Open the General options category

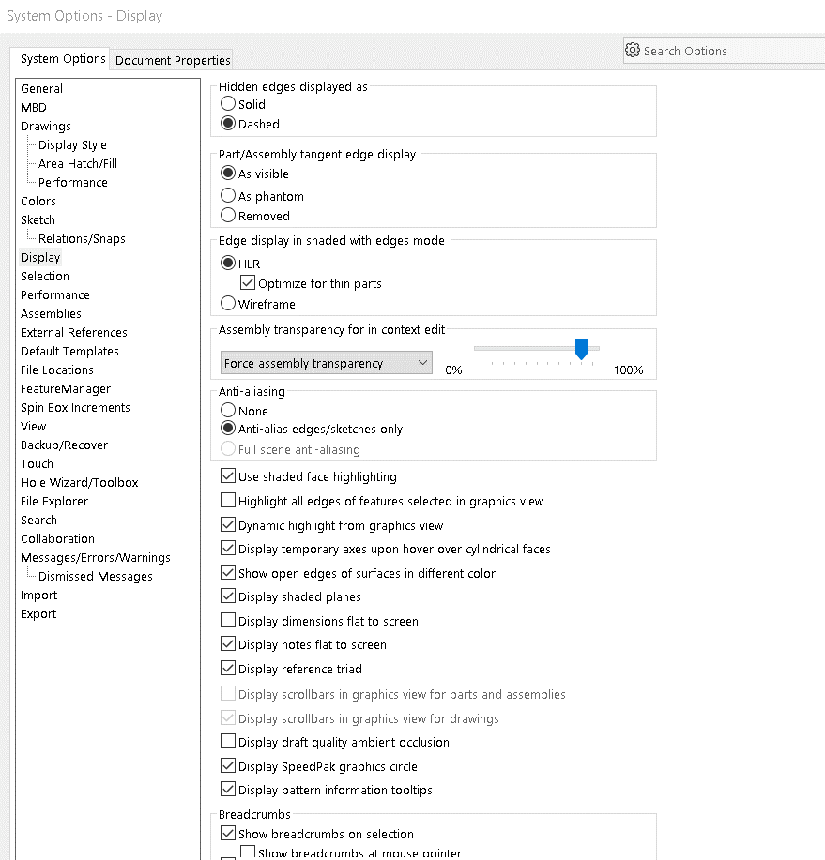tap(41, 88)
